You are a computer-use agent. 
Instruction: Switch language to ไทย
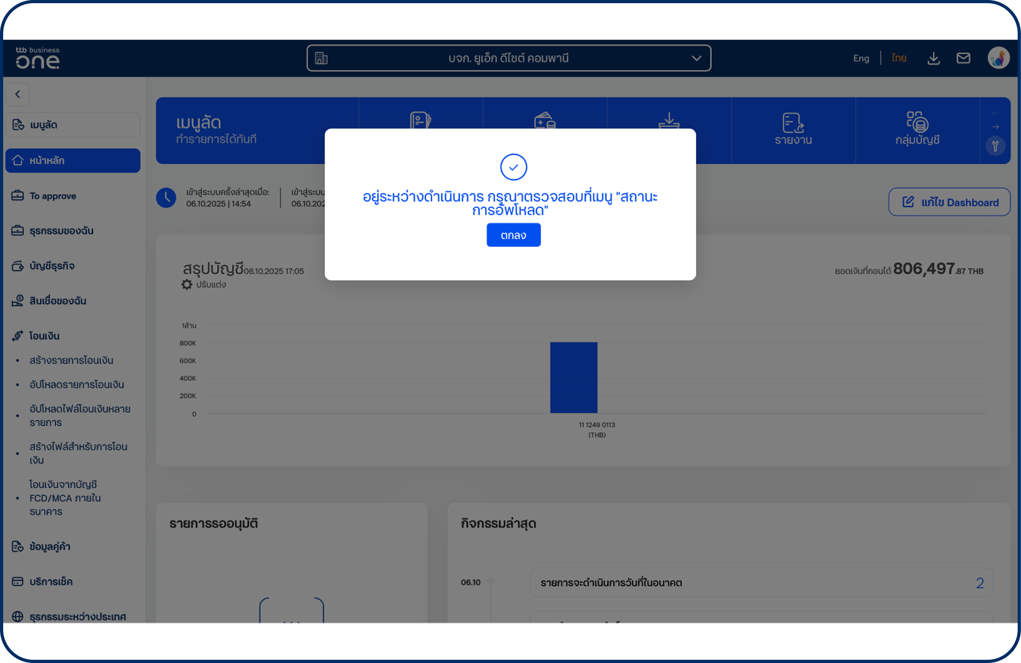pos(898,58)
